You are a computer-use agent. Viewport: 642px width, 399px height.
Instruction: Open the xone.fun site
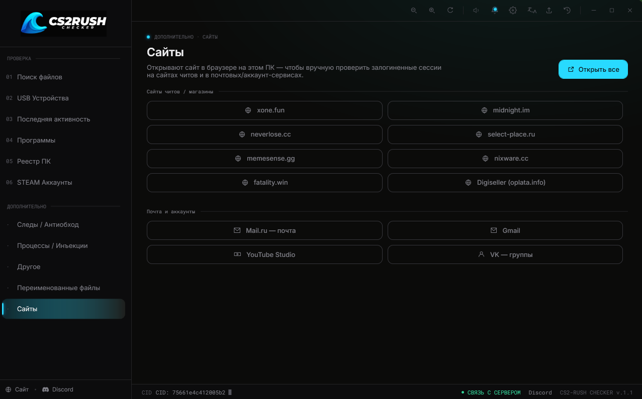[264, 110]
